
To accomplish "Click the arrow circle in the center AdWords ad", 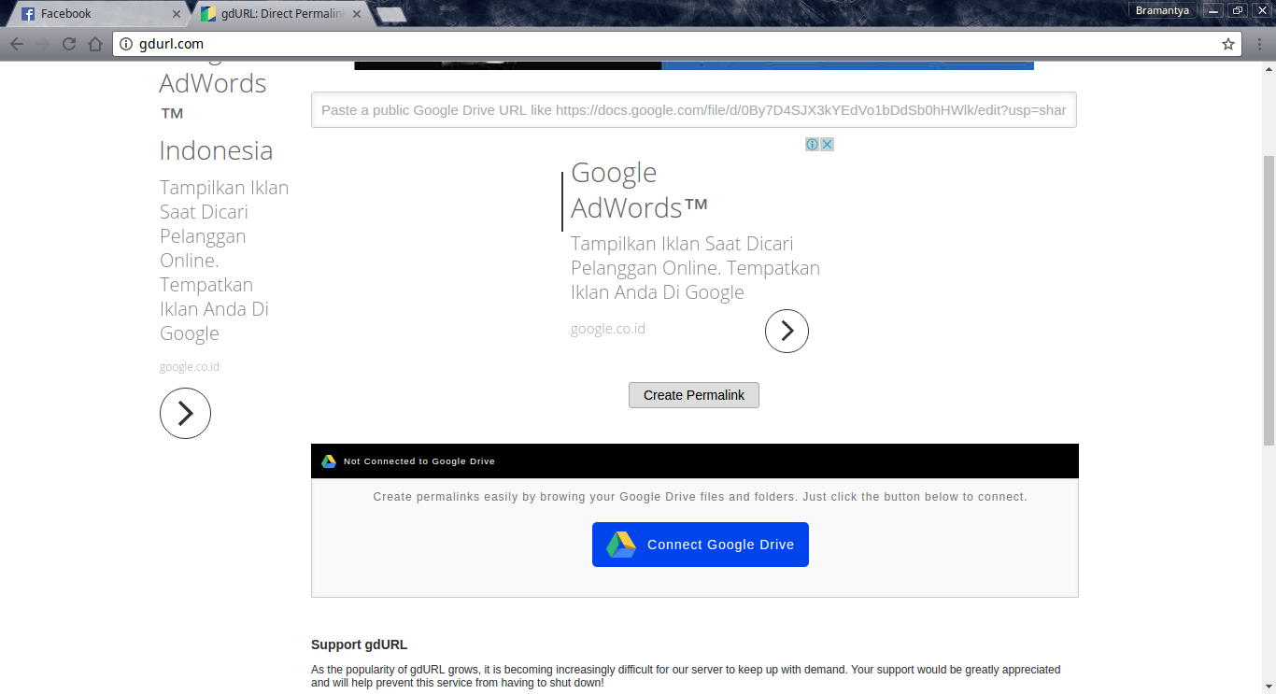I will [x=787, y=331].
